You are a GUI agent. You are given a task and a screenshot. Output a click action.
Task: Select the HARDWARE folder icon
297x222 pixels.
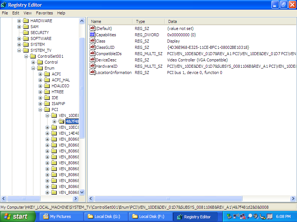(x=26, y=21)
